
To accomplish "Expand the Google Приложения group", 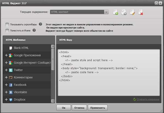I will 6,55.
